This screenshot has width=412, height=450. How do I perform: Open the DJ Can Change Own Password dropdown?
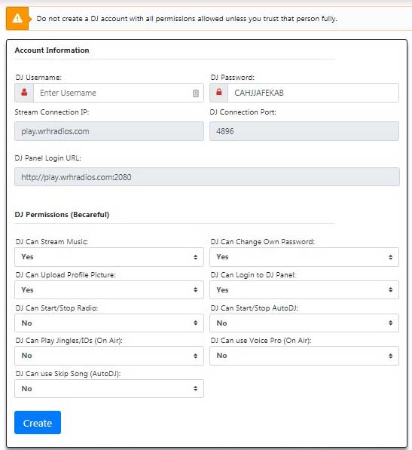(x=304, y=257)
